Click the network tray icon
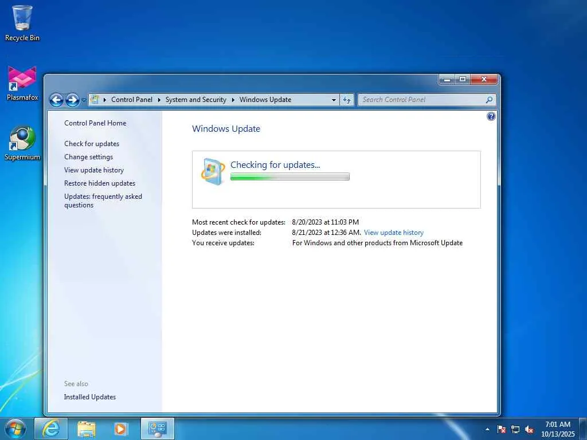 (x=515, y=429)
